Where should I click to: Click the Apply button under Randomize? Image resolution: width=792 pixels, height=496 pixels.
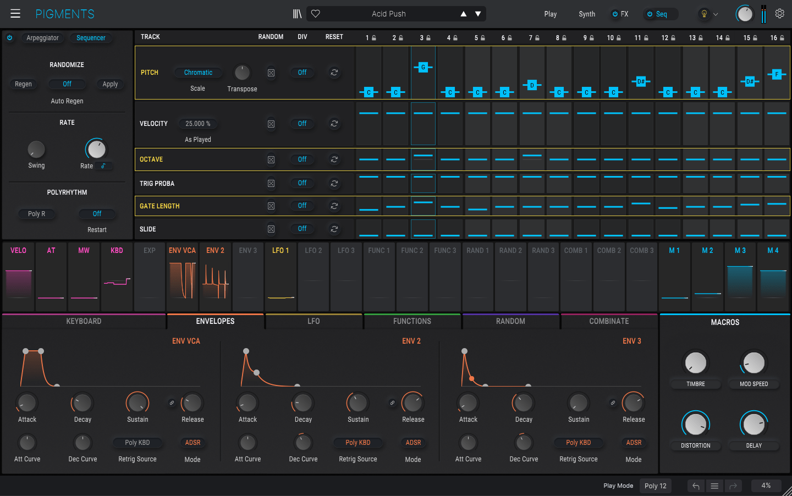[110, 84]
